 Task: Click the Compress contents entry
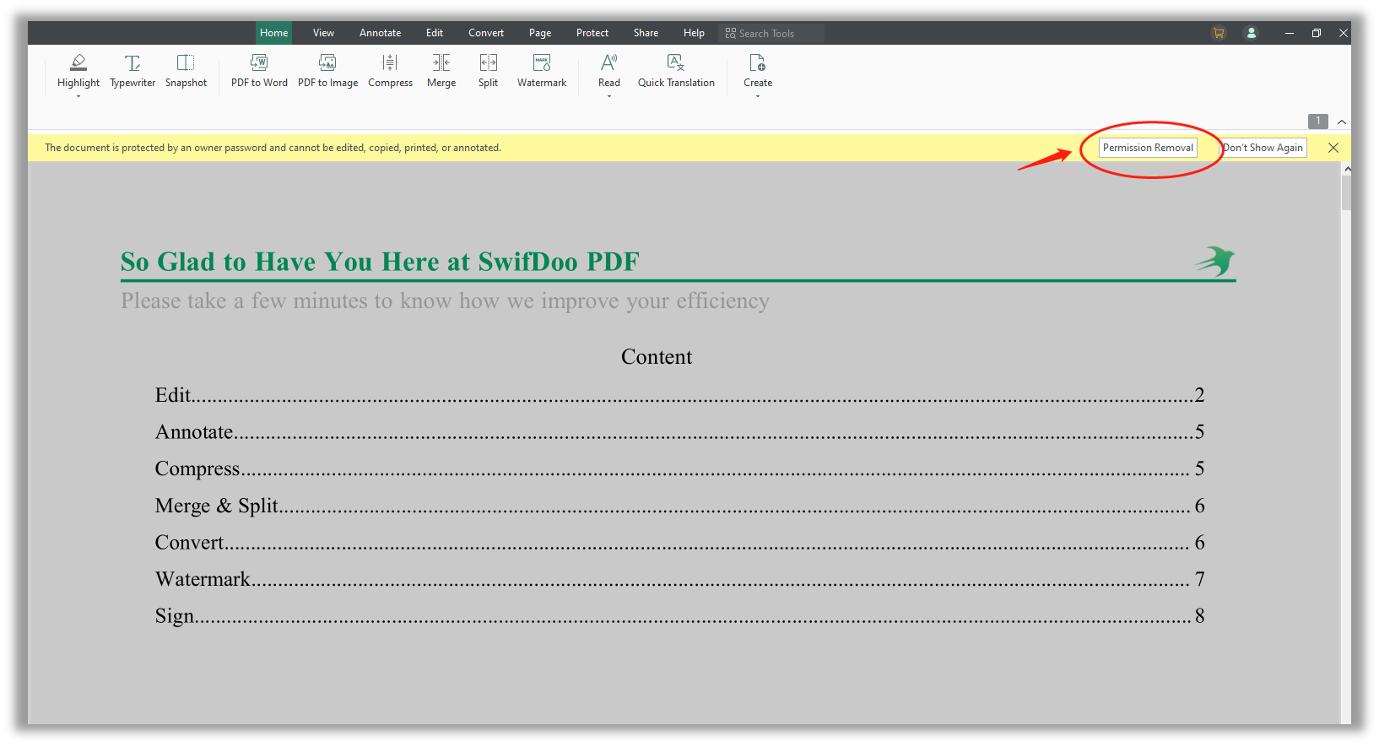point(679,468)
